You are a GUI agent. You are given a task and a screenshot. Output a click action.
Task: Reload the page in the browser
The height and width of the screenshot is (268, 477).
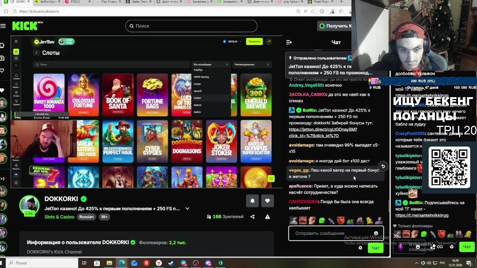tap(6, 11)
